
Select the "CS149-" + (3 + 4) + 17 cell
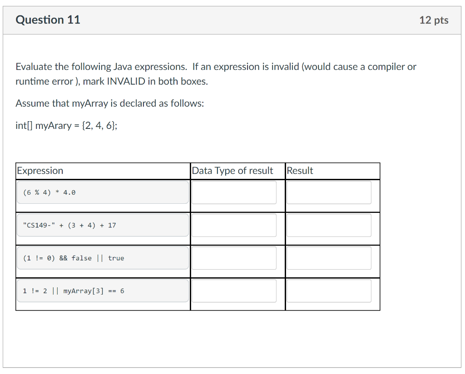pyautogui.click(x=102, y=225)
